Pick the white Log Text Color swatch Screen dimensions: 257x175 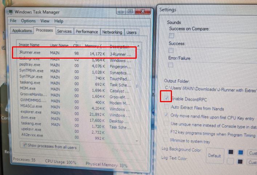click(x=230, y=162)
